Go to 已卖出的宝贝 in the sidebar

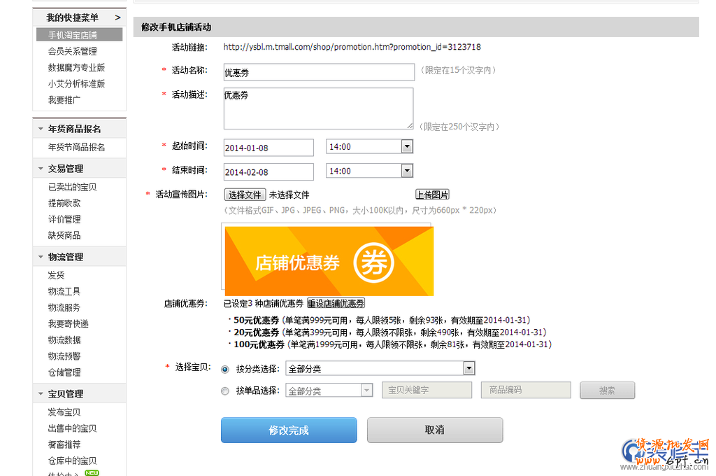tap(73, 187)
